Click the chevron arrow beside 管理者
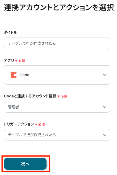This screenshot has height=175, width=117. (x=105, y=107)
